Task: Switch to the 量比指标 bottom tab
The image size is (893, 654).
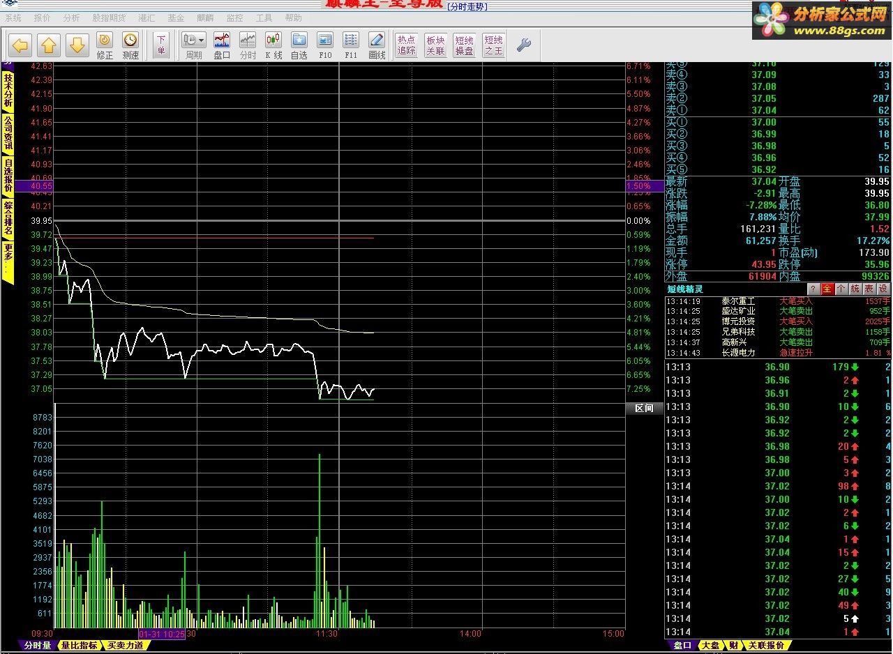Action: (x=78, y=646)
